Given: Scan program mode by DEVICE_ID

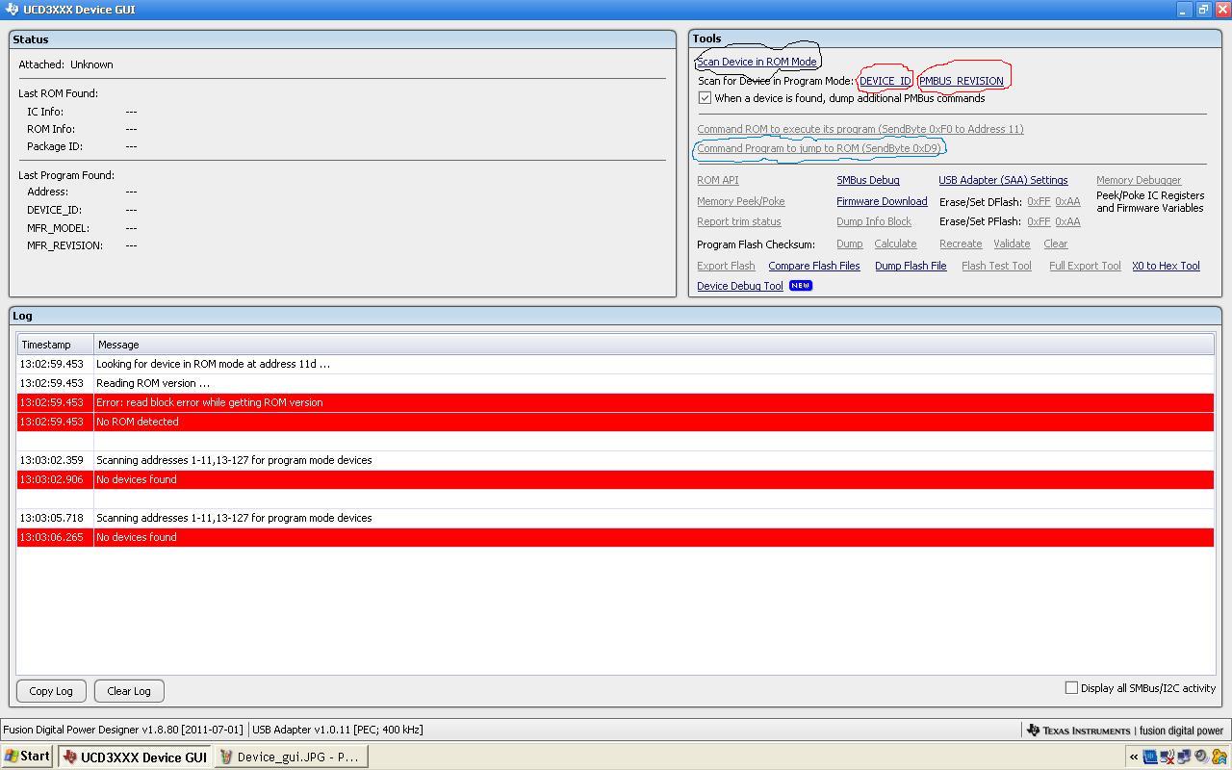Looking at the screenshot, I should [885, 81].
